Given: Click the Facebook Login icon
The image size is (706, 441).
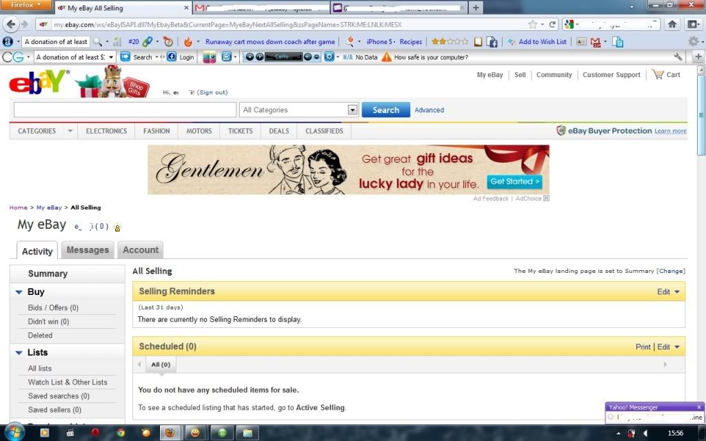Looking at the screenshot, I should (x=171, y=57).
